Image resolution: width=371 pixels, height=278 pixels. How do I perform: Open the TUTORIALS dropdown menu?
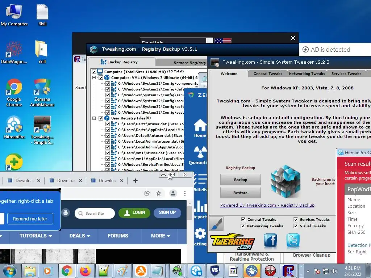point(36,236)
